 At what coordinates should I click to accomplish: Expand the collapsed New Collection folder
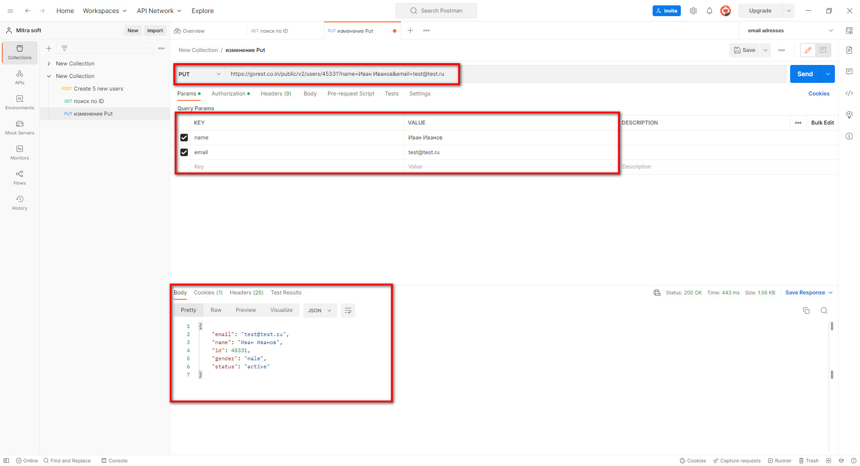click(x=49, y=64)
